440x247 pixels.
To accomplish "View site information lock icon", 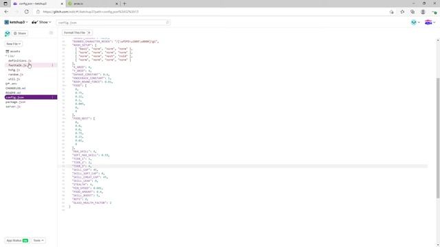I will (38, 12).
